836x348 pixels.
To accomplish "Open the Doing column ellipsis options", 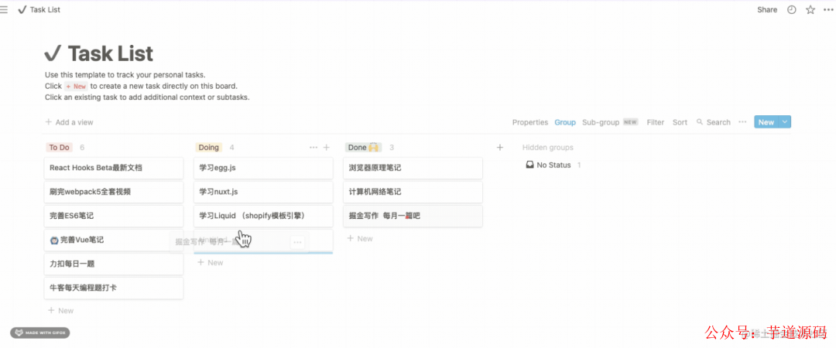I will pos(313,148).
